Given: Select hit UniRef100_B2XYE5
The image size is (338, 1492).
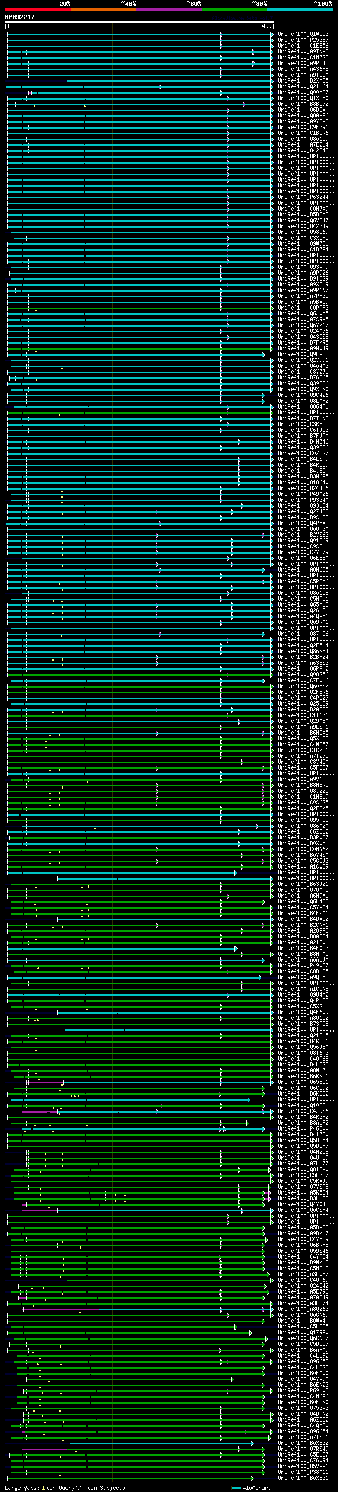Looking at the screenshot, I should [303, 80].
